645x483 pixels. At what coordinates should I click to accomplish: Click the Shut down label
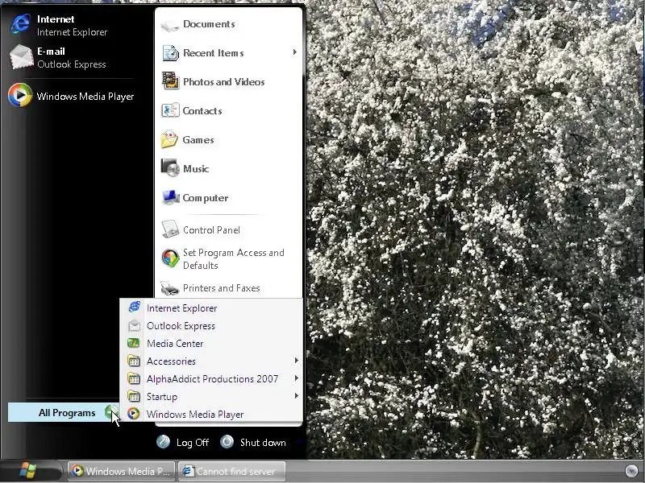[263, 442]
